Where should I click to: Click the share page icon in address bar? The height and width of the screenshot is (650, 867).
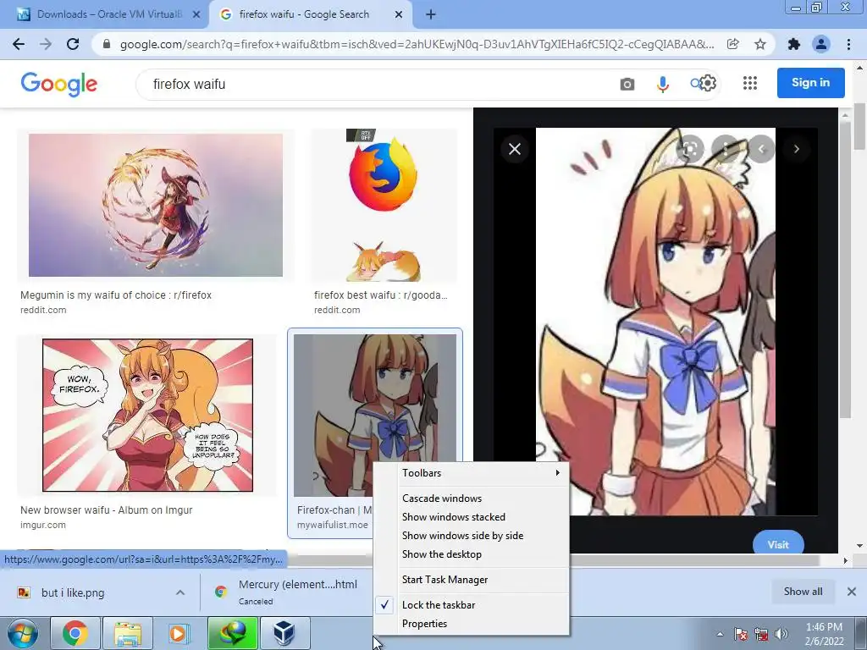click(732, 44)
